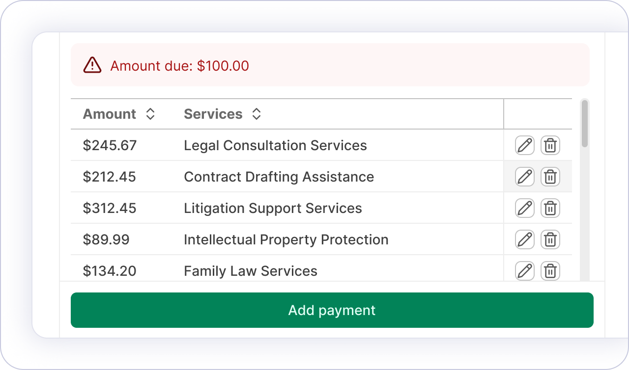Sort table by Amount column arrows

pyautogui.click(x=150, y=114)
